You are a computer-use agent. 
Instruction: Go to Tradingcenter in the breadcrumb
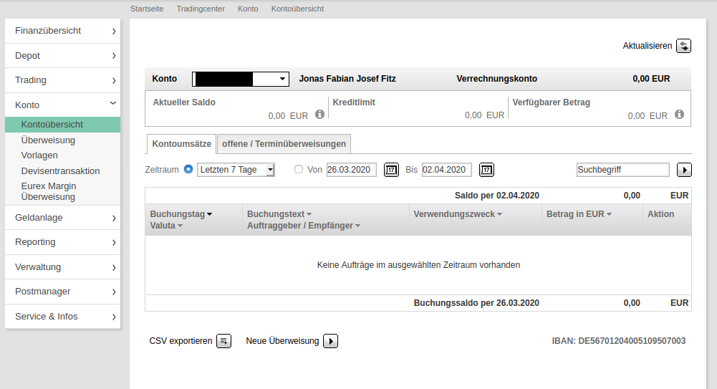[201, 9]
